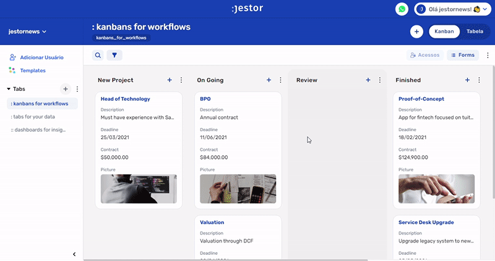Screen dimensions: 495x261
Task: Open the Review column options menu
Action: click(380, 80)
